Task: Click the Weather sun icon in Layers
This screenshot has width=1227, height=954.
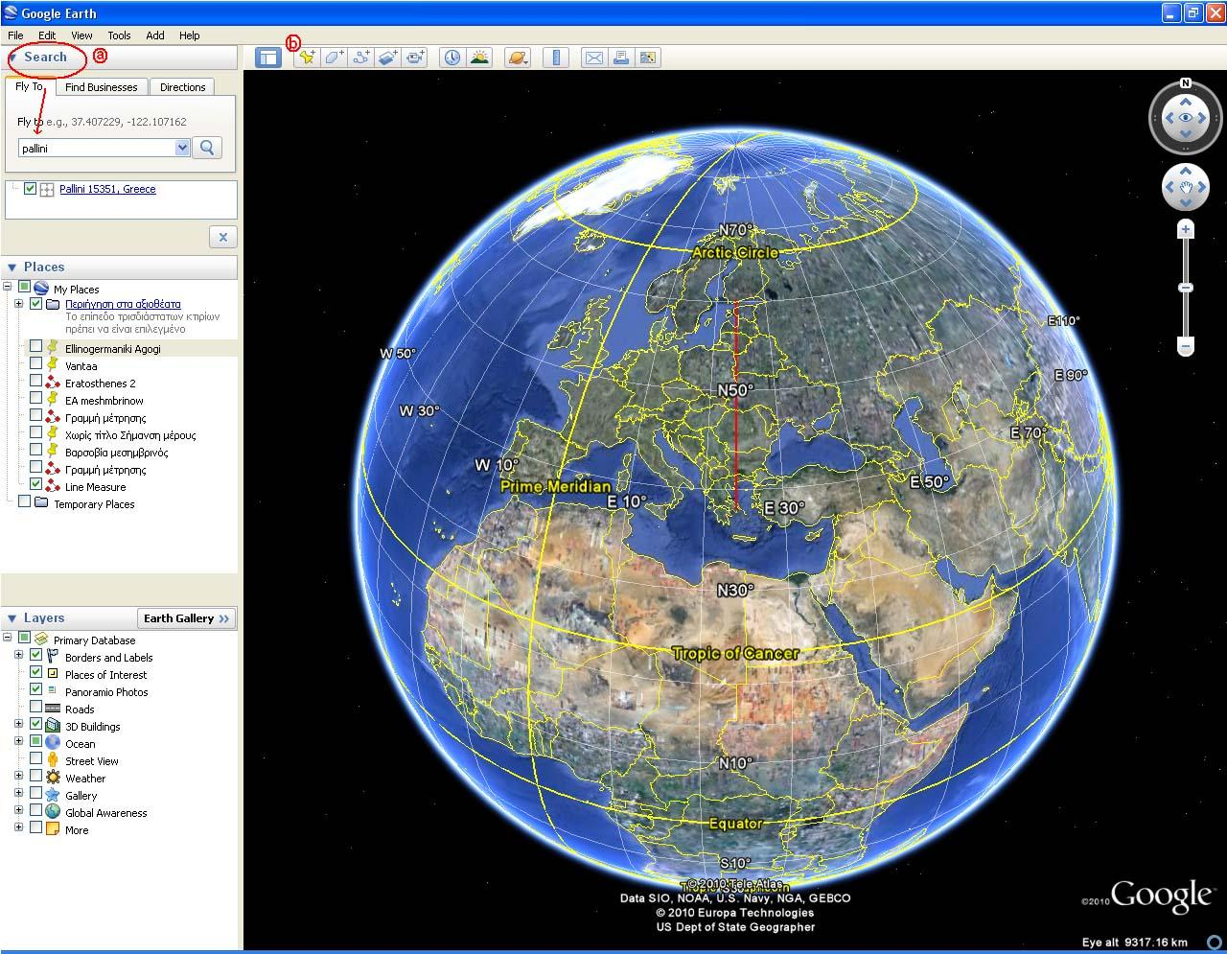Action: 53,778
